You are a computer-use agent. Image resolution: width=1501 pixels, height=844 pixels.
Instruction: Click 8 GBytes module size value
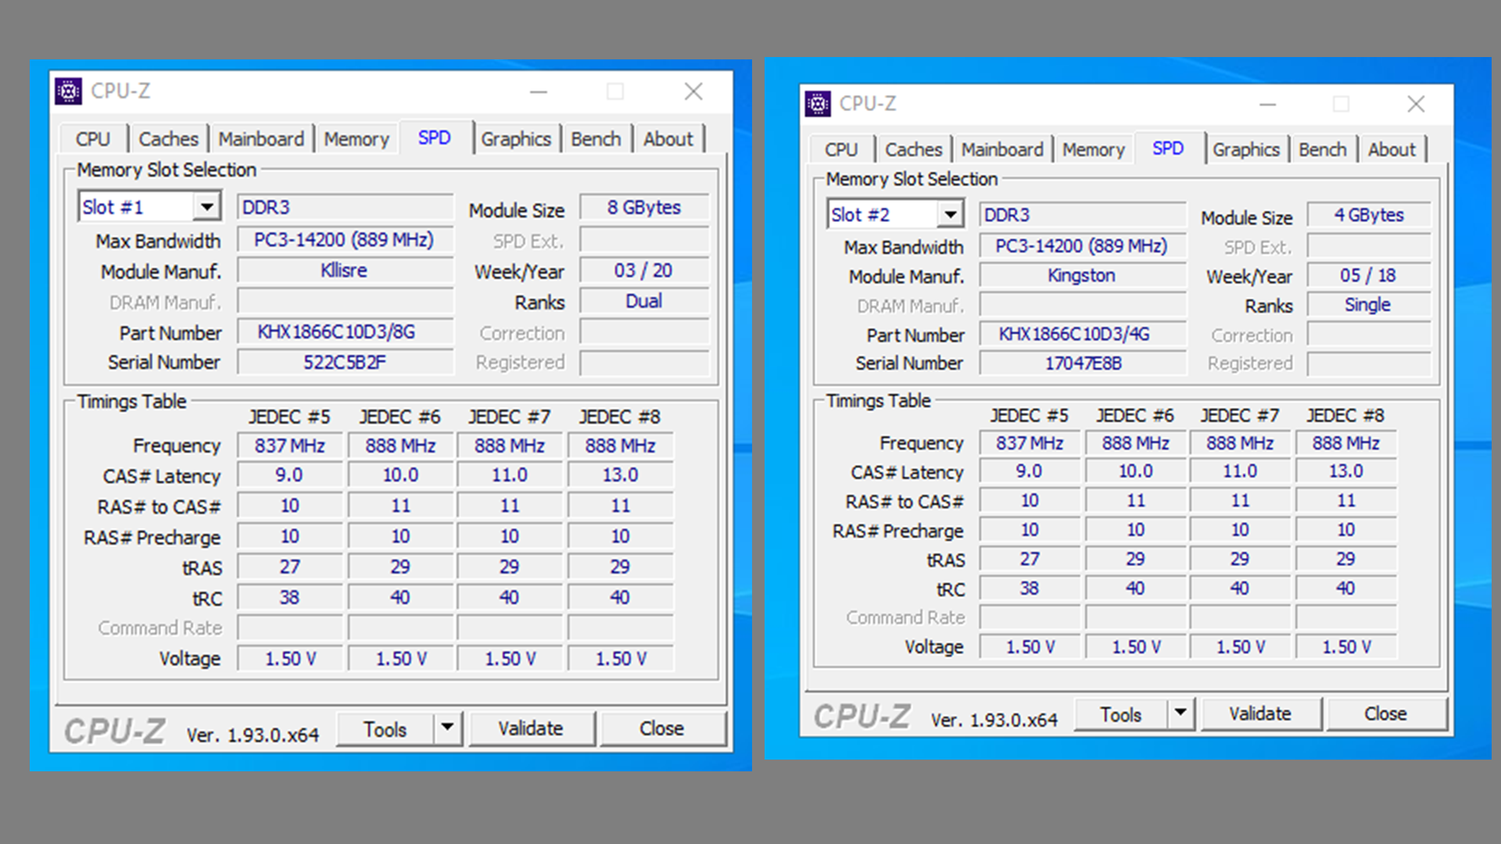pyautogui.click(x=644, y=207)
